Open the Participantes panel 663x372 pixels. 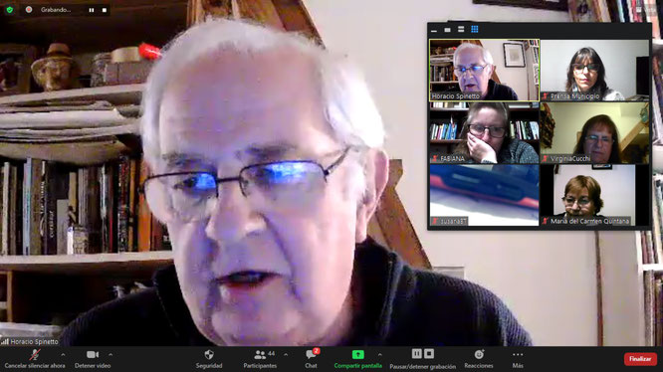[x=260, y=359]
